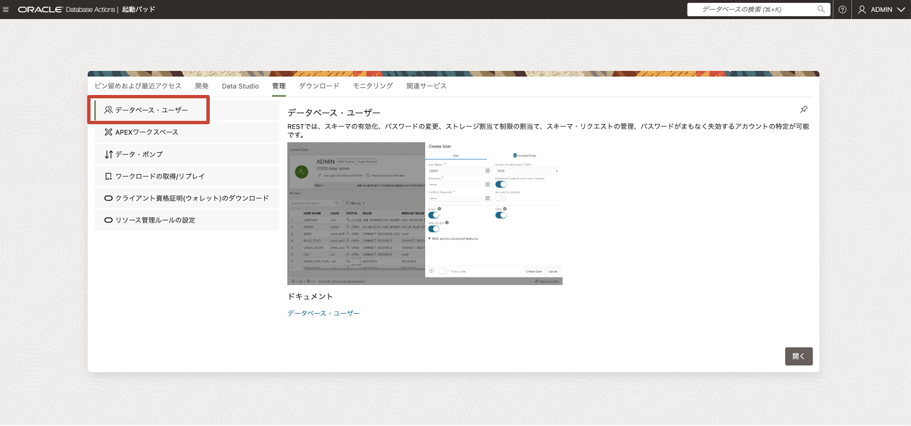Click the ワークロードの取得/リプレイ icon
This screenshot has width=911, height=426.
point(109,176)
